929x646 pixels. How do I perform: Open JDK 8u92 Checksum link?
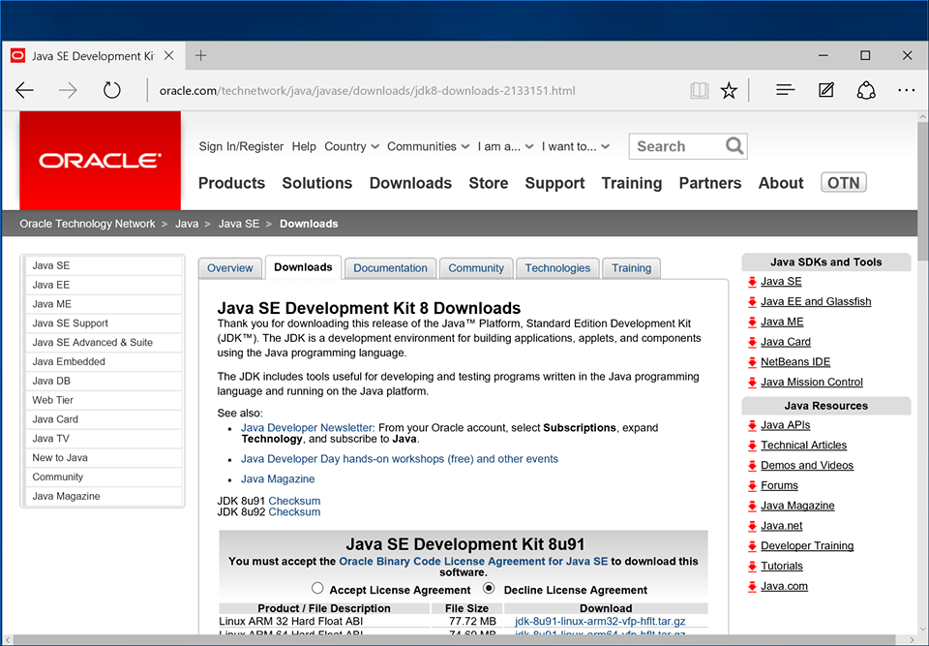(x=294, y=512)
